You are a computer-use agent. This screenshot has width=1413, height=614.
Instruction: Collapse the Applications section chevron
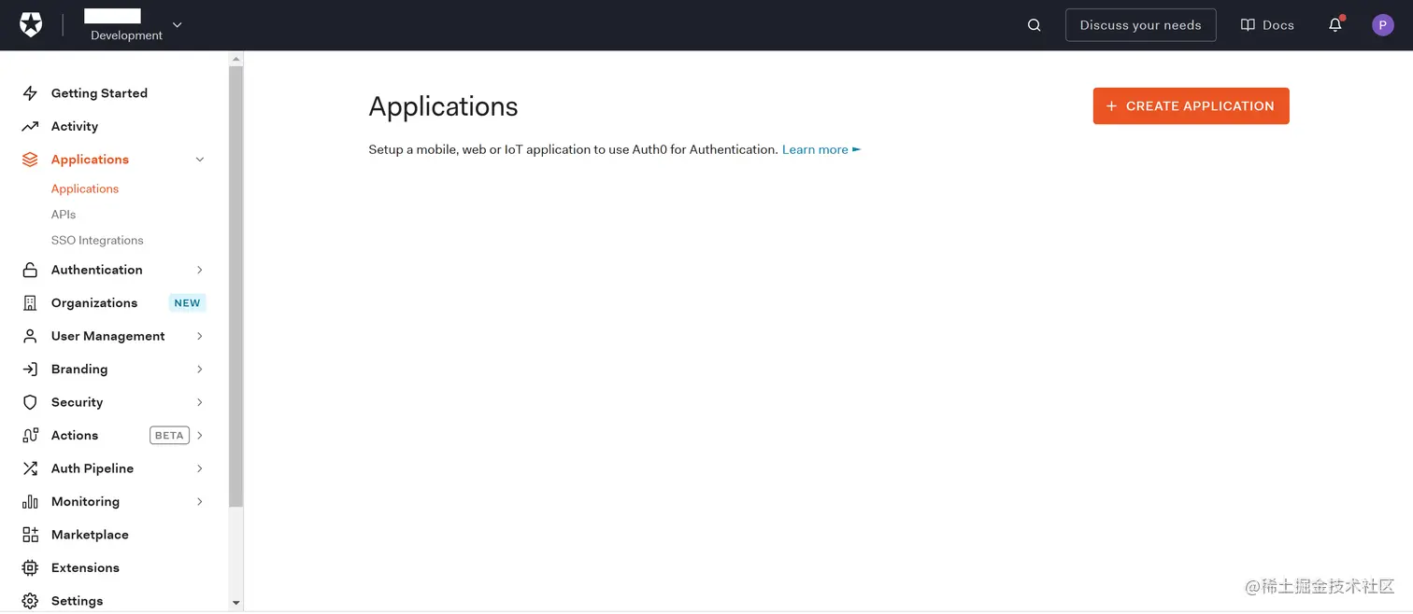pyautogui.click(x=199, y=159)
